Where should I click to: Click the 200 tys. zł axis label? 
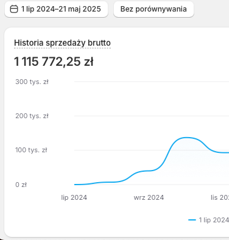(32, 116)
